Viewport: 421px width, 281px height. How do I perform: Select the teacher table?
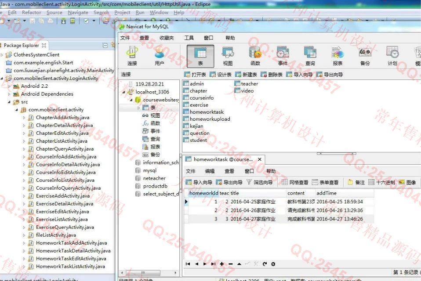click(246, 84)
